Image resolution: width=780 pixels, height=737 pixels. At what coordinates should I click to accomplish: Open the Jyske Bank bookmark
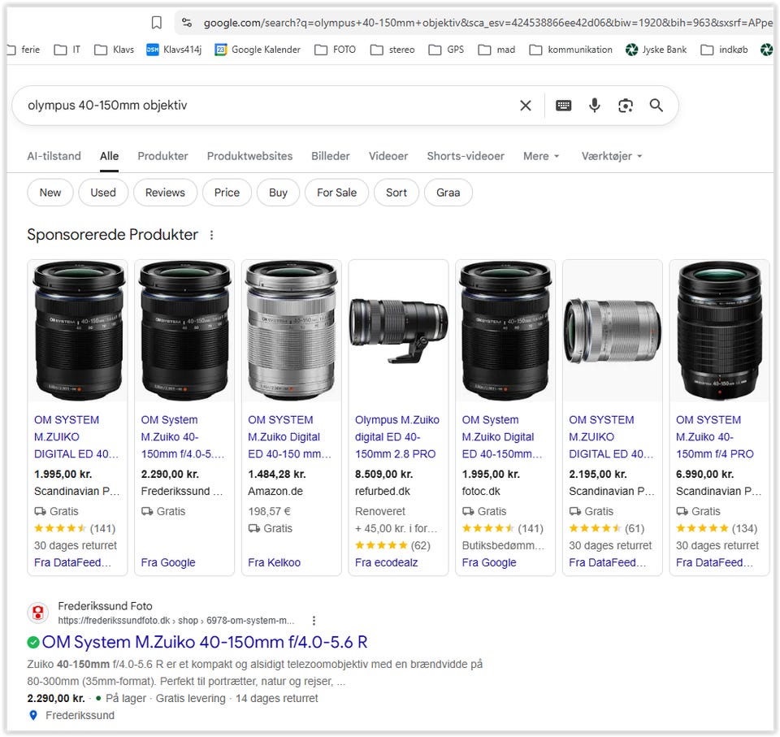pyautogui.click(x=656, y=50)
